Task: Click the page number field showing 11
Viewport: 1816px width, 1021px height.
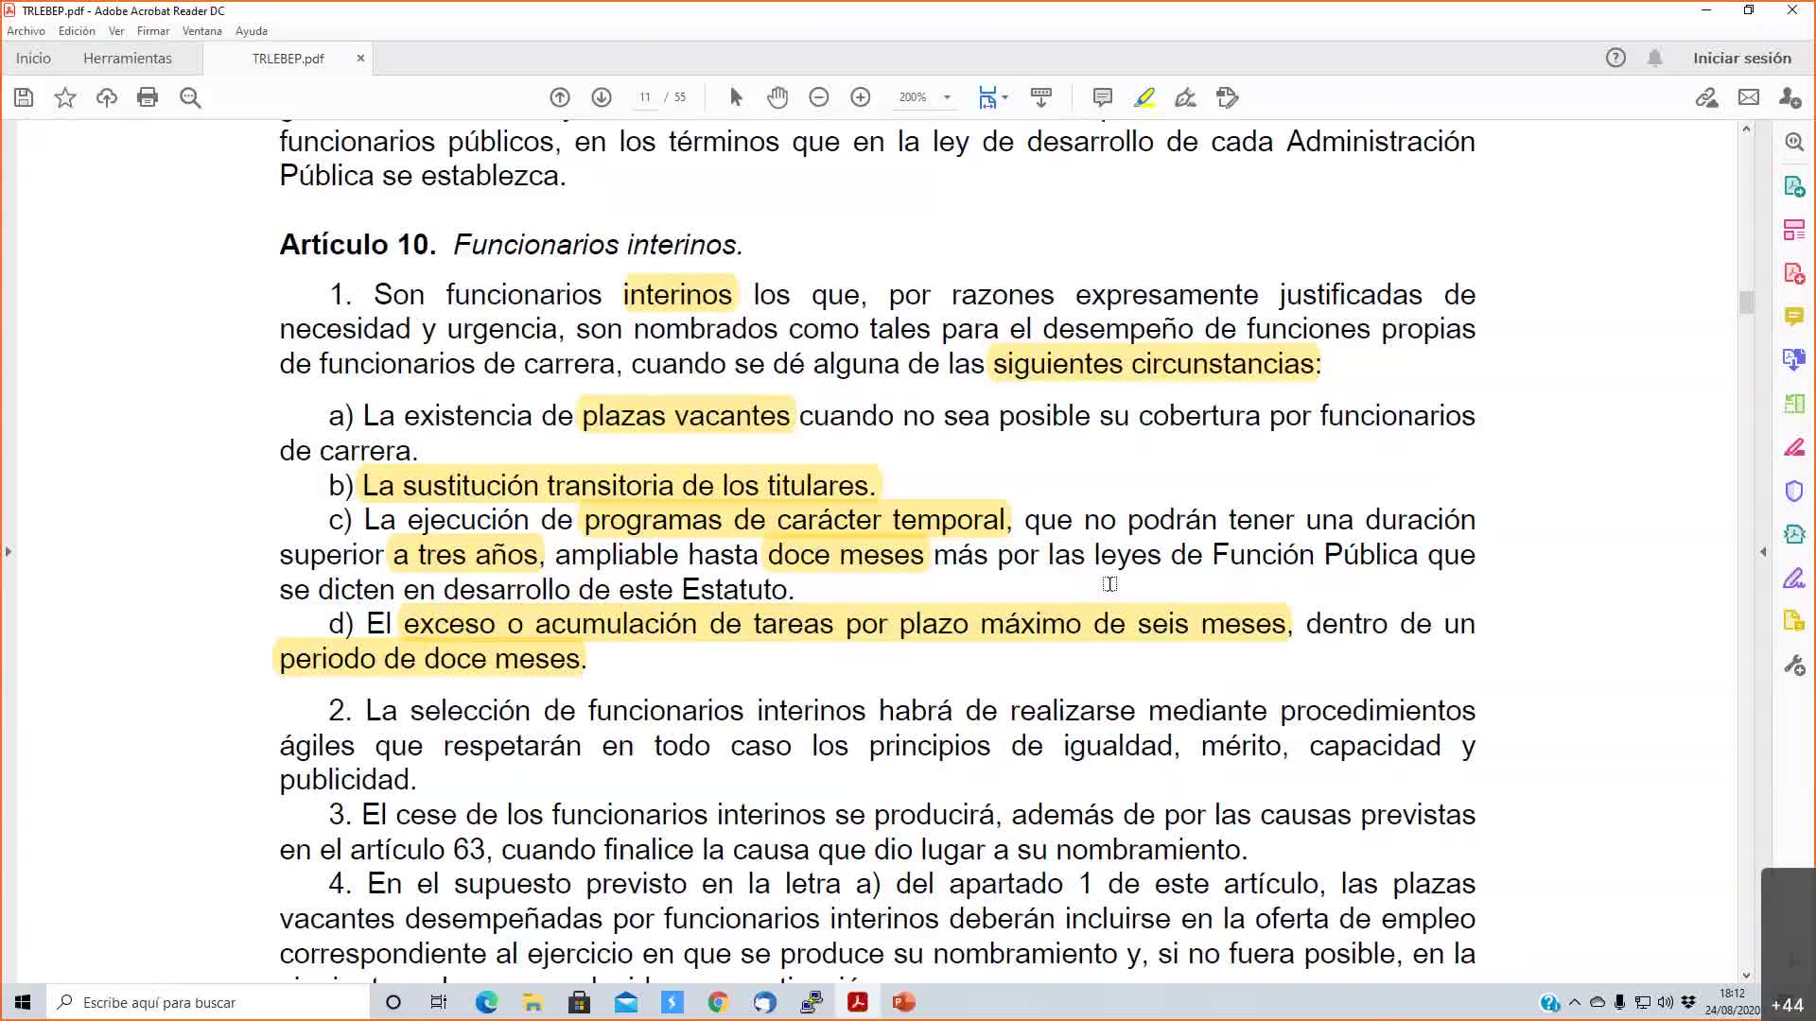Action: [x=645, y=97]
